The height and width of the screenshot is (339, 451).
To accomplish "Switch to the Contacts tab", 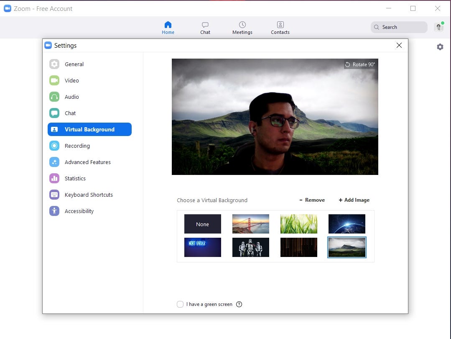I will point(280,27).
